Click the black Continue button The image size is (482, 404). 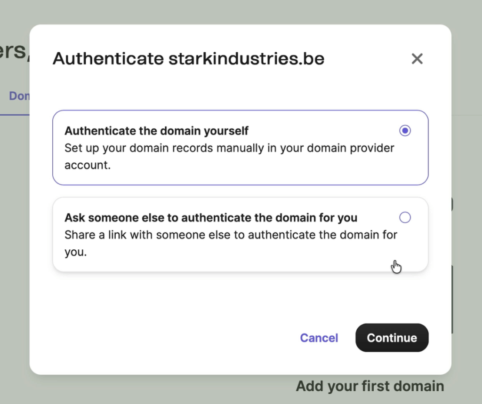click(x=392, y=338)
